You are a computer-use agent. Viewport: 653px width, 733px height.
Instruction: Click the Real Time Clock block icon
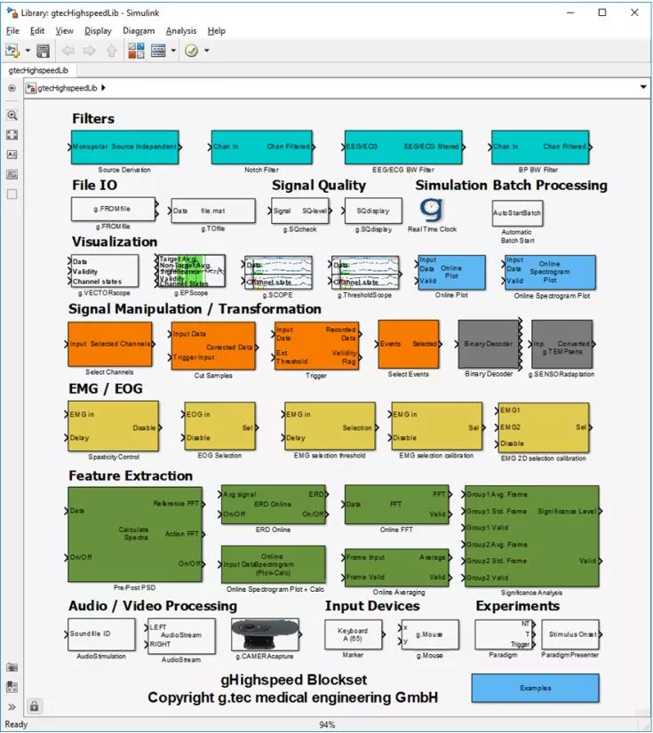click(431, 211)
